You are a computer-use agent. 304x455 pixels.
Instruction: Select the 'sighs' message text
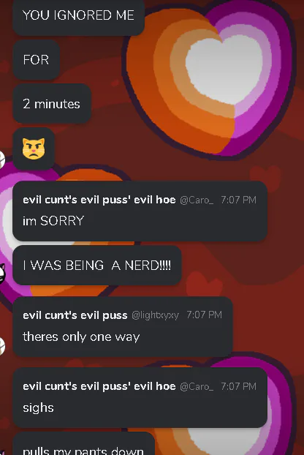click(38, 408)
